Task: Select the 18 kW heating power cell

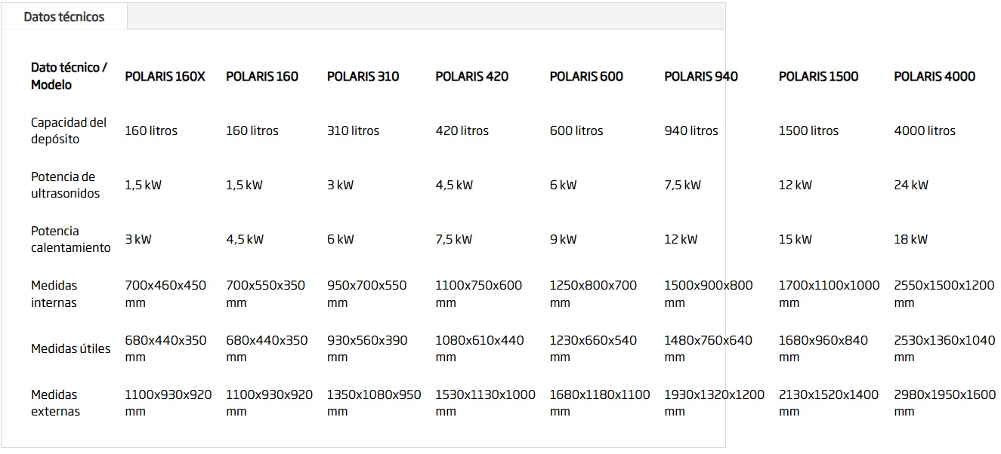Action: pos(910,239)
